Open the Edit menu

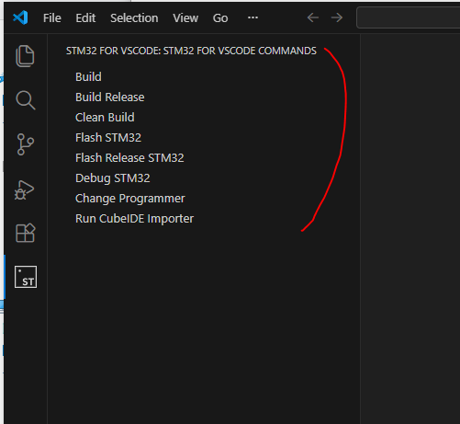(85, 18)
